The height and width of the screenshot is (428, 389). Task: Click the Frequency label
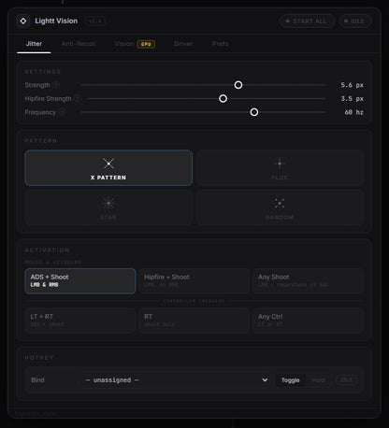[40, 112]
